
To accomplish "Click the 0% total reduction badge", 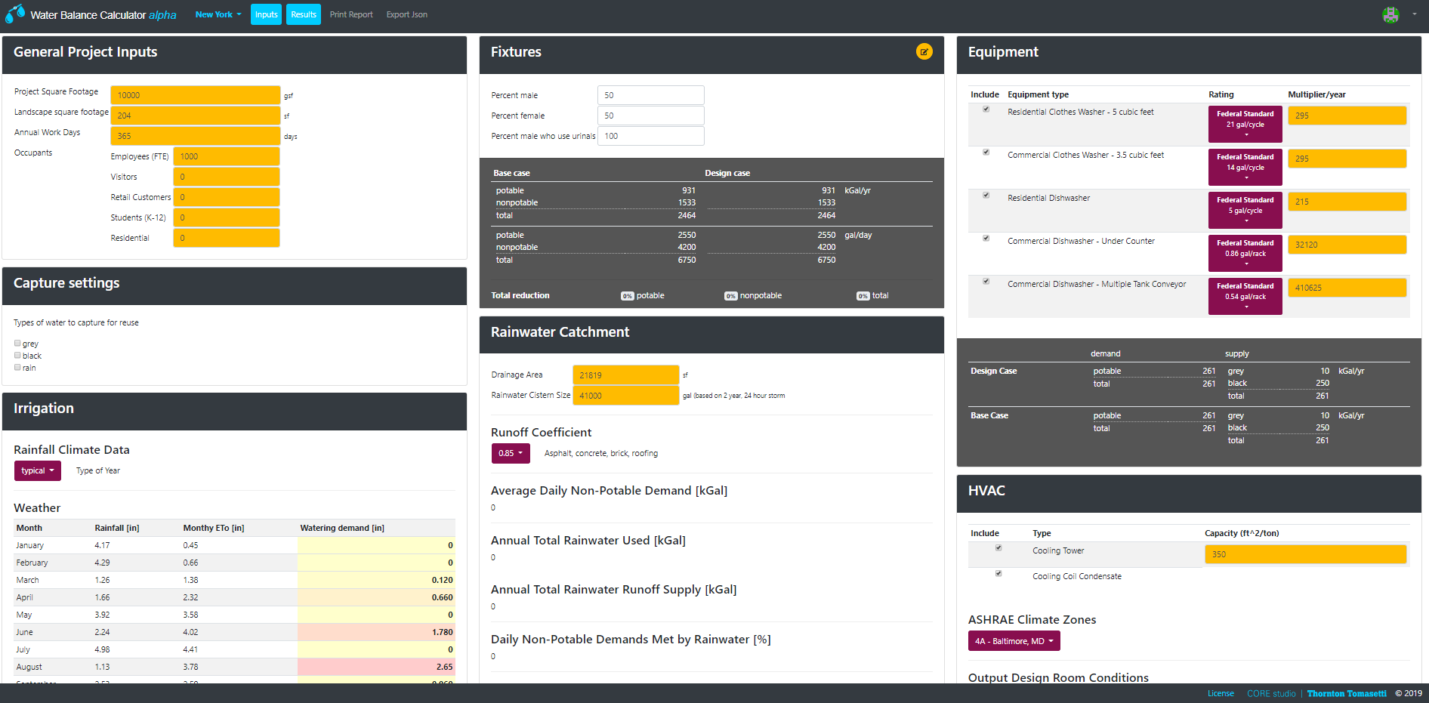I will pos(863,296).
